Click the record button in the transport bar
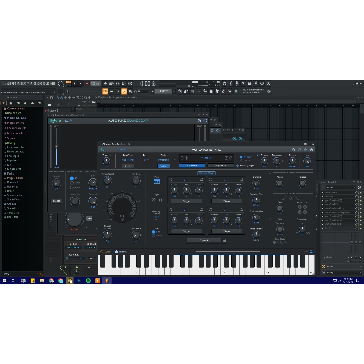The width and height of the screenshot is (364, 364). tap(87, 84)
